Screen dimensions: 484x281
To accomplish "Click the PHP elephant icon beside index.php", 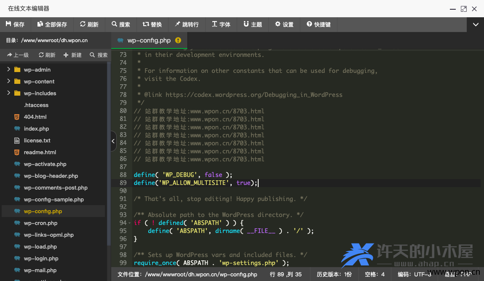I will pyautogui.click(x=17, y=128).
